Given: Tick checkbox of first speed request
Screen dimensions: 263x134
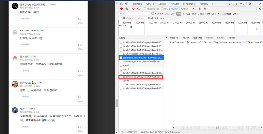Looking at the screenshot, I should pos(121,65).
